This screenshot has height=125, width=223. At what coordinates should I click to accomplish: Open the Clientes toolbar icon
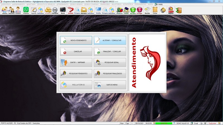tap(5, 10)
